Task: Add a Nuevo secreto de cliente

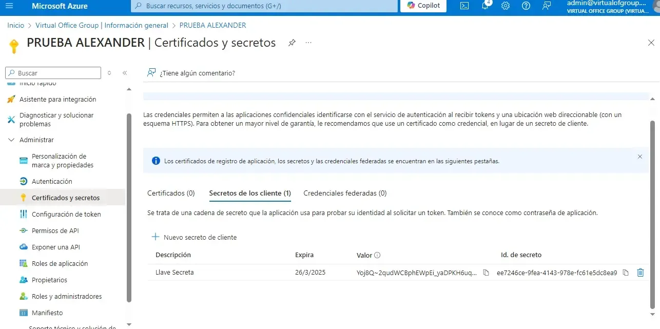Action: click(x=194, y=237)
